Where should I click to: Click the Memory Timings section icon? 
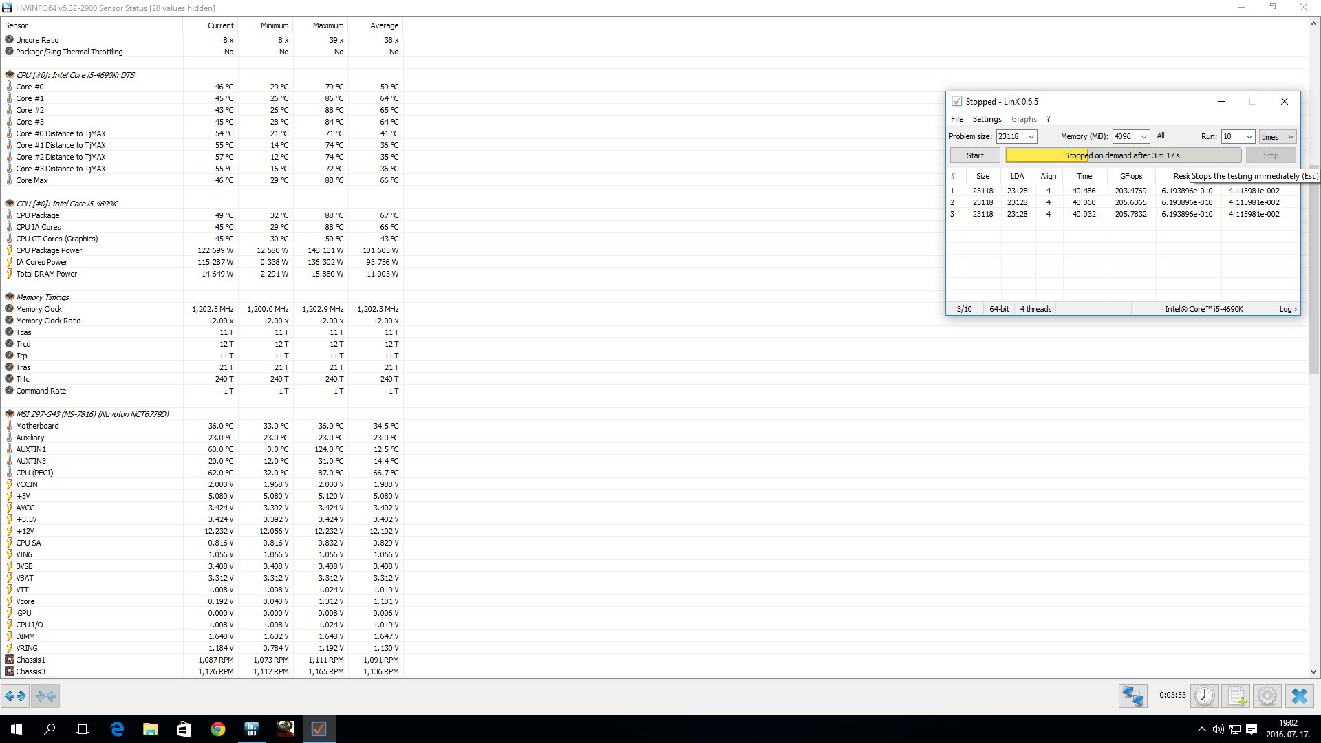pos(10,297)
